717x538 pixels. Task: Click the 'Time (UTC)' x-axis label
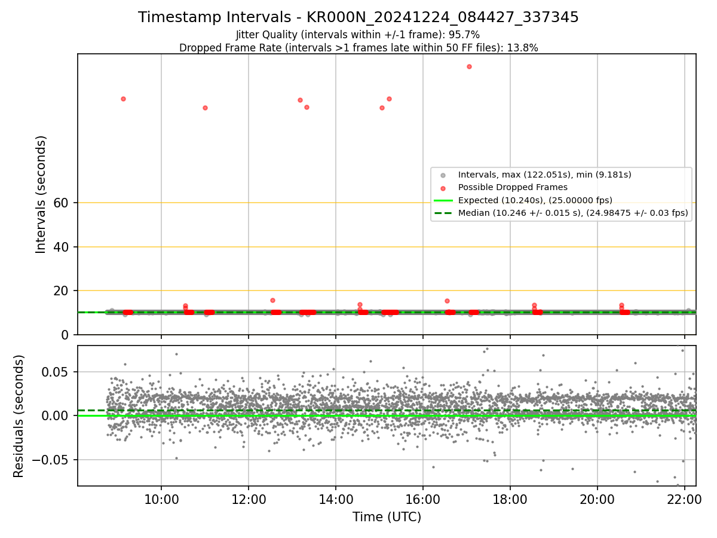(387, 517)
